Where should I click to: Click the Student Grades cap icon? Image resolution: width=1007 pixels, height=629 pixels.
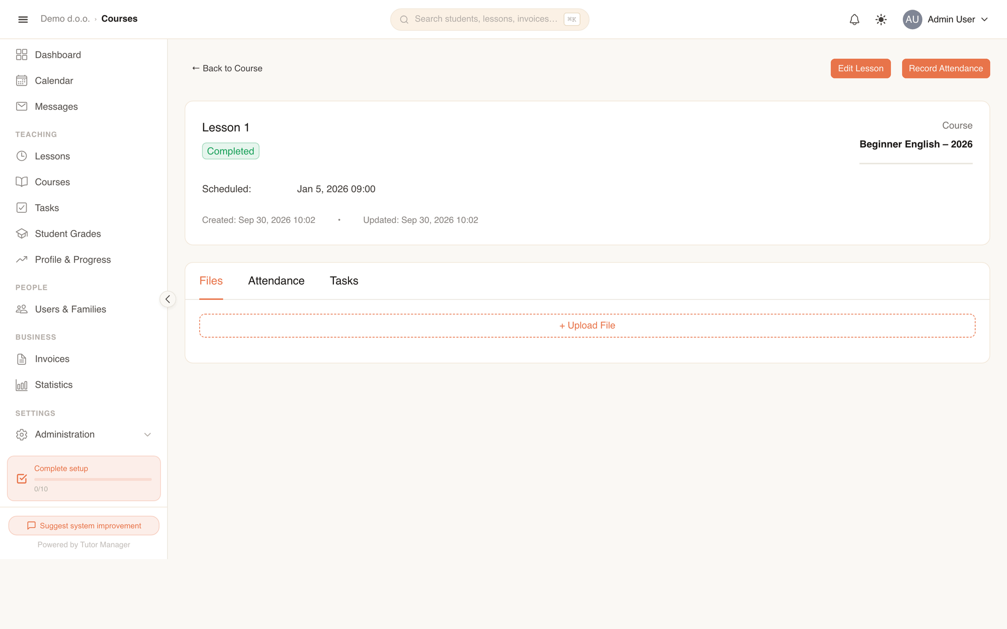tap(22, 233)
